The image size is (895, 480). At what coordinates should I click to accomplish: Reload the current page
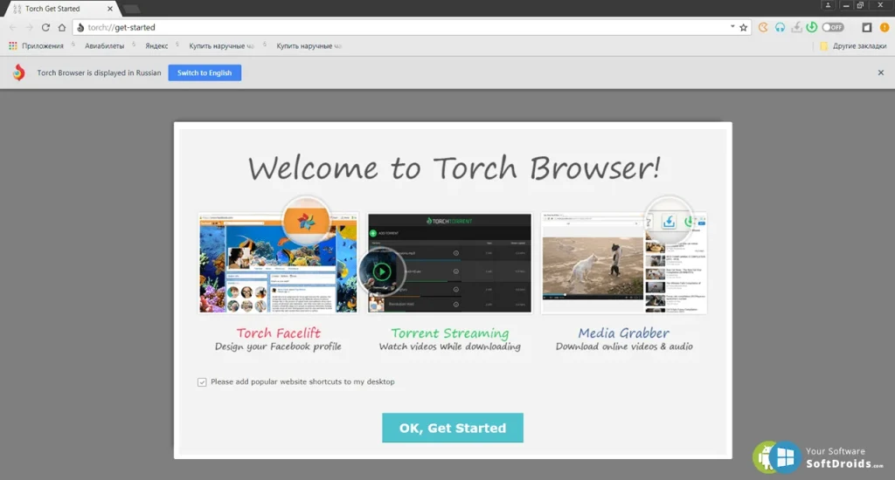[45, 27]
